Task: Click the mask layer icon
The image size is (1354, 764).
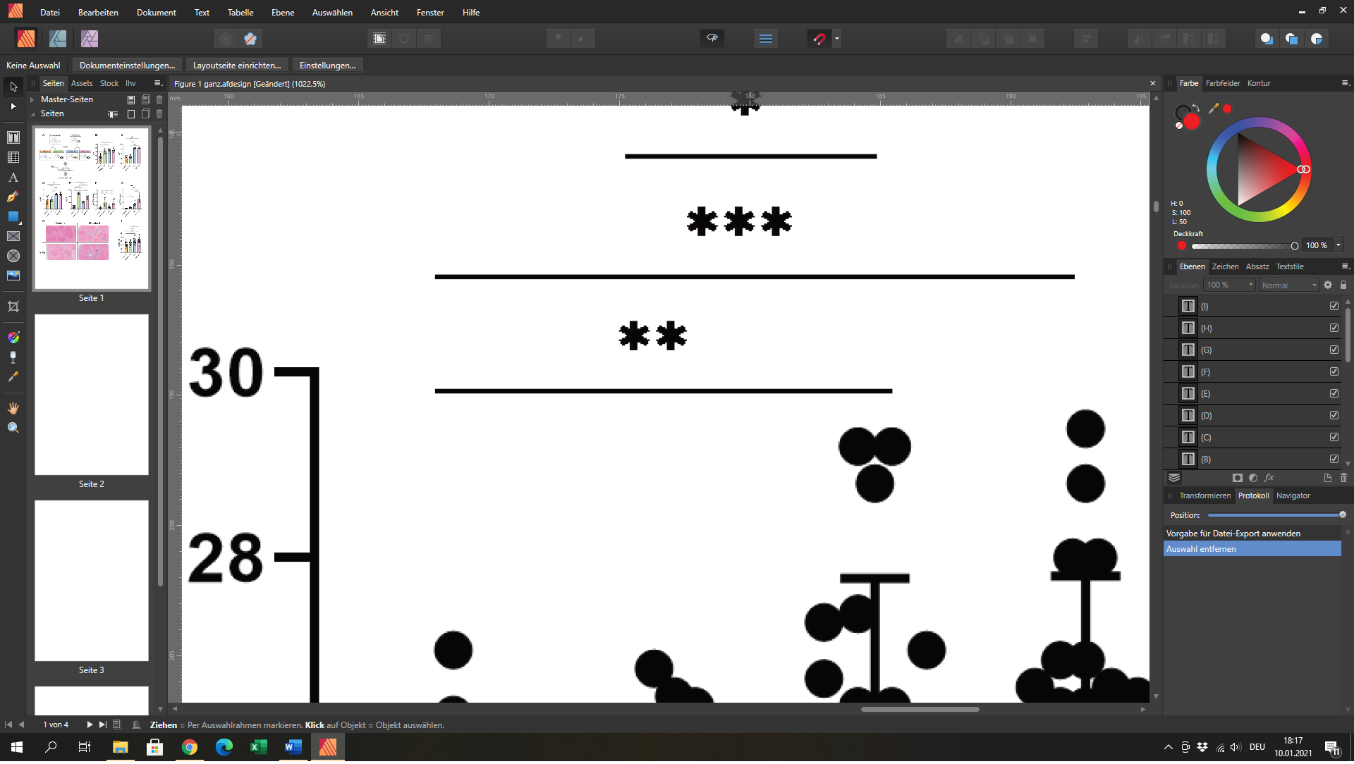Action: [x=1237, y=478]
